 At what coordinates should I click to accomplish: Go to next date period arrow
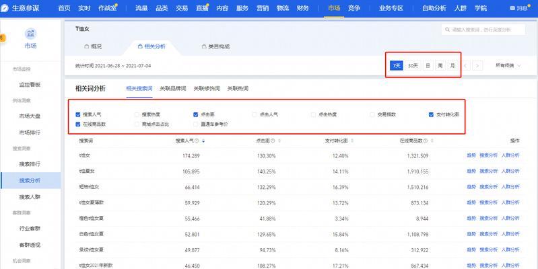477,66
